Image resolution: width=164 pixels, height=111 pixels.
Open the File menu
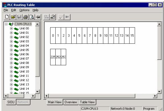[6, 10]
